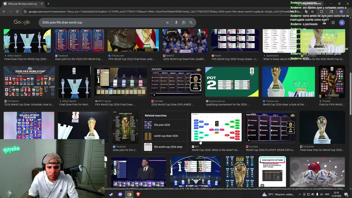Open QUALIFIED TEAMS flags image
This screenshot has height=198, width=352.
[x=29, y=125]
